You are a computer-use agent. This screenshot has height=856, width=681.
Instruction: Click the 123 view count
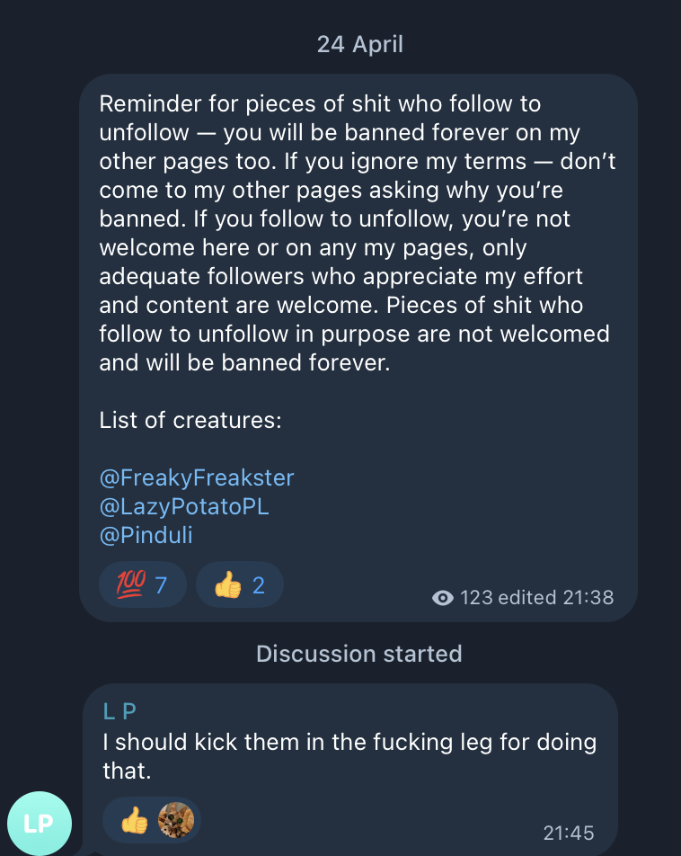tap(477, 598)
